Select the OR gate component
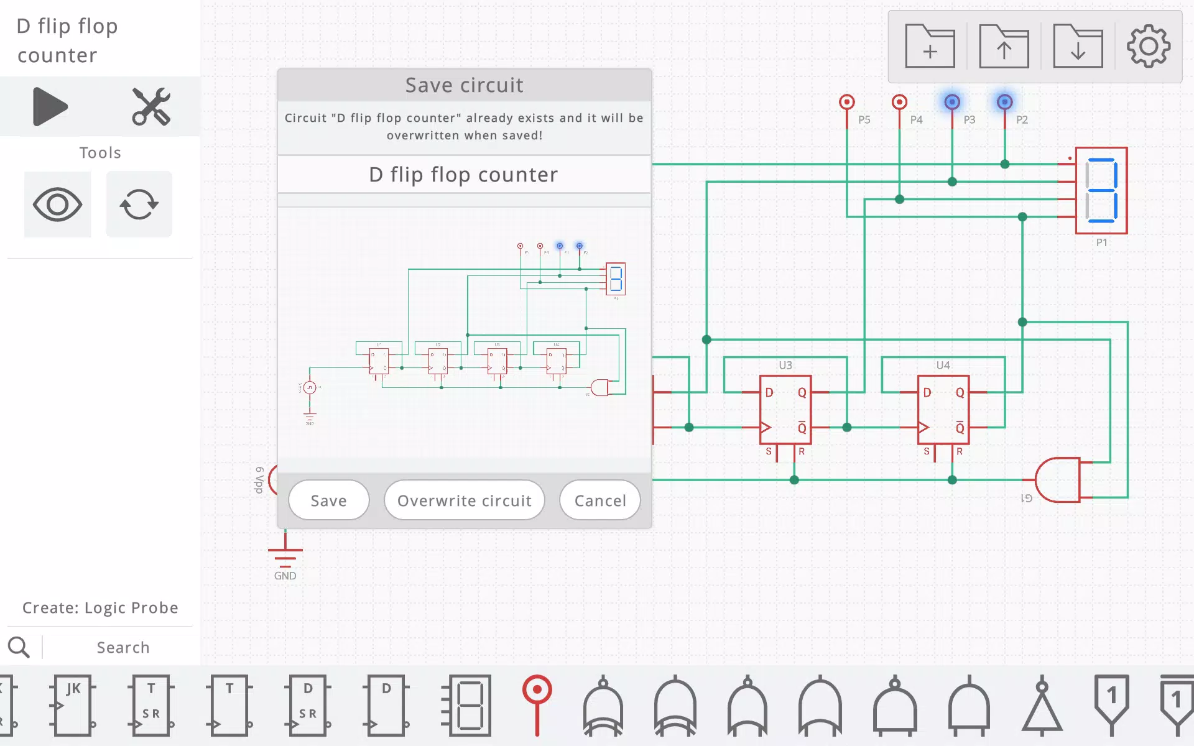This screenshot has width=1194, height=746. point(820,706)
